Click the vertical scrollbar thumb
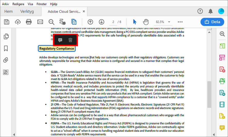Screen dimensions: 228x137 pos(209,95)
